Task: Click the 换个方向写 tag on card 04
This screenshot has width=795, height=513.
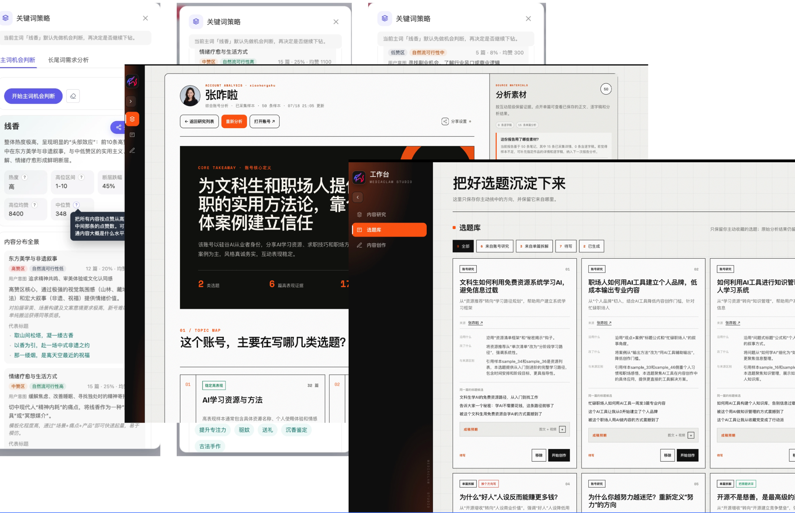Action: (x=489, y=484)
